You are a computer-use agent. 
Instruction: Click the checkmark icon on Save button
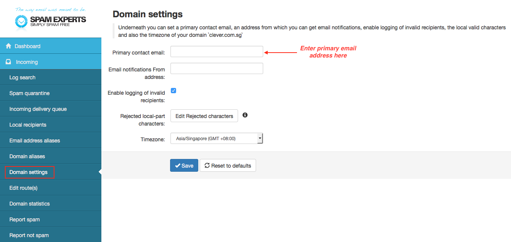pos(178,166)
